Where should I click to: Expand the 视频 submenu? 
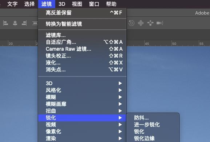82,125
